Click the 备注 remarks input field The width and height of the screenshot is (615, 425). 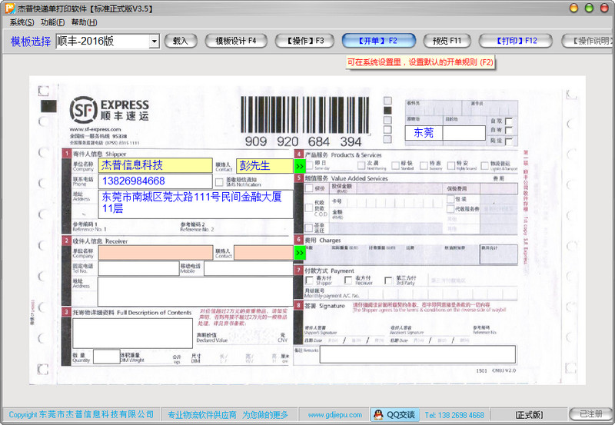pos(417,354)
